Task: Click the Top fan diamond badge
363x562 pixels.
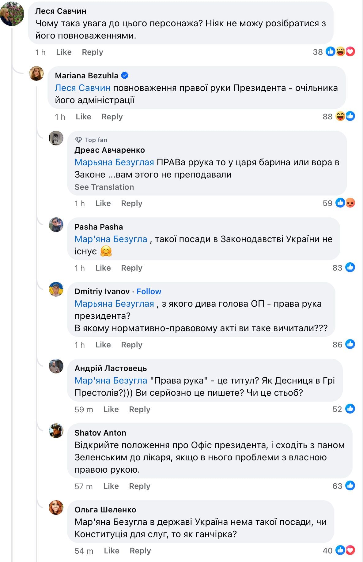Action: [79, 140]
